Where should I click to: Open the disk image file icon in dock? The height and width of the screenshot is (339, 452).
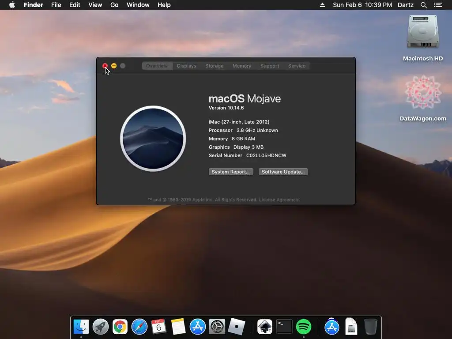click(x=351, y=327)
